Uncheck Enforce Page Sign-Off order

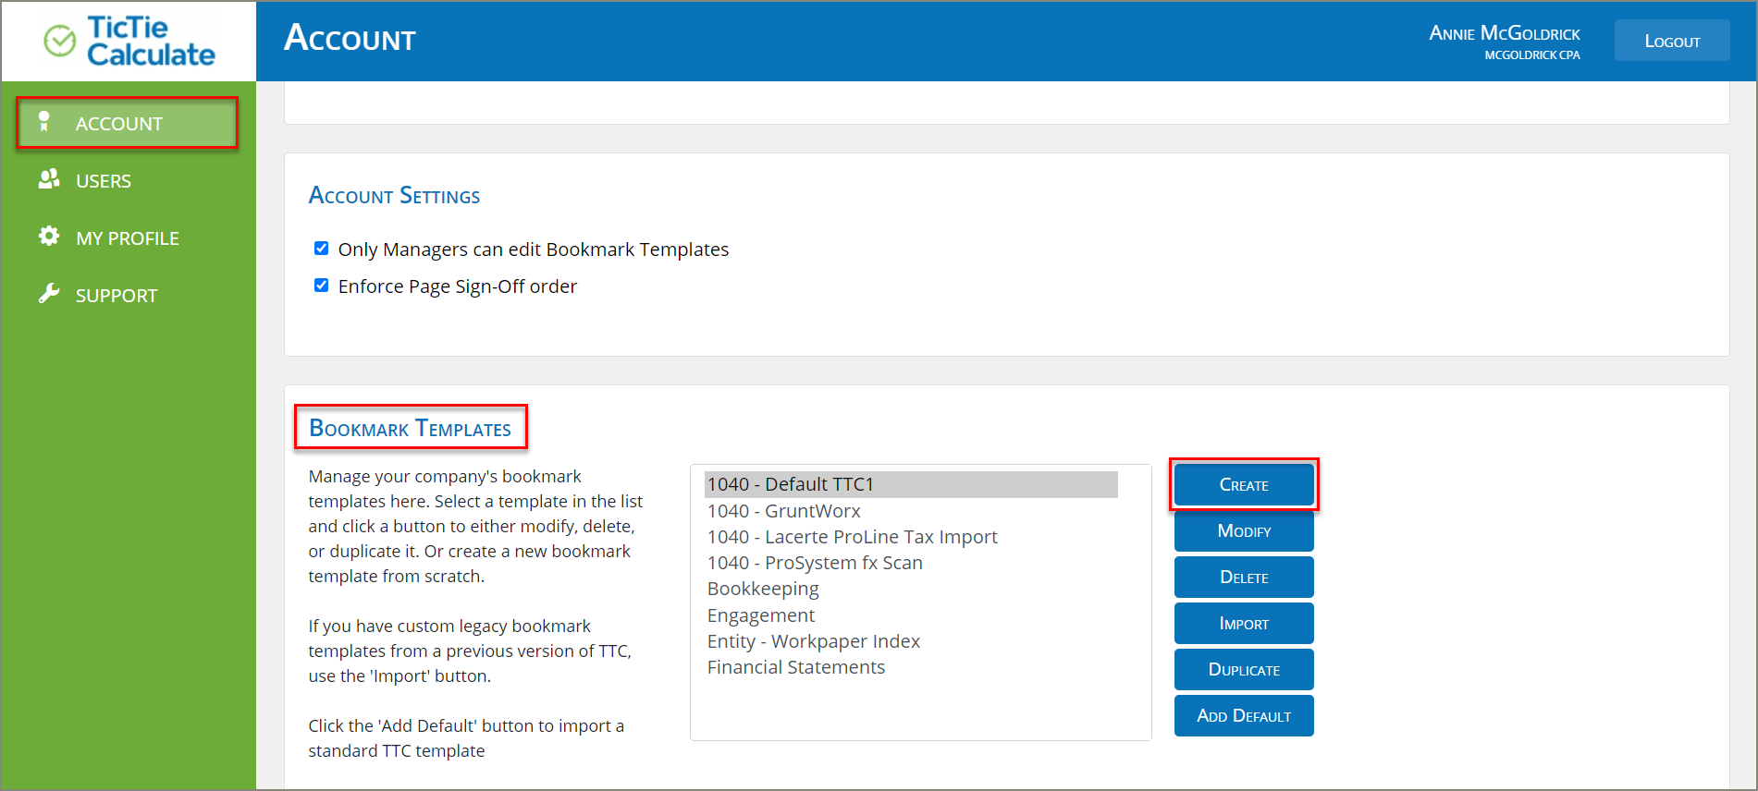click(321, 286)
